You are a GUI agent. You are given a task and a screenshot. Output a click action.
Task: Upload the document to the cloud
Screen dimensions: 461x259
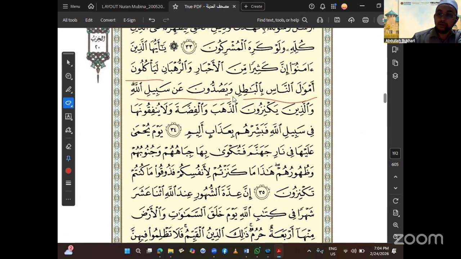click(351, 20)
